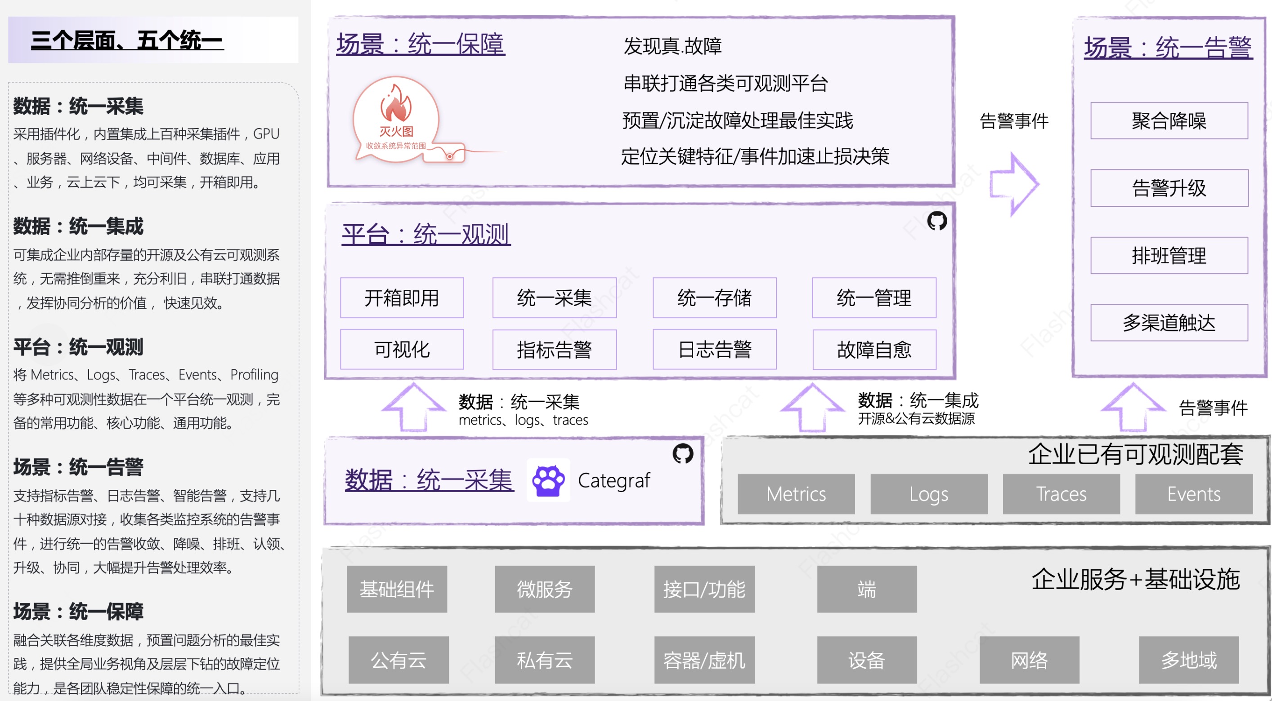Click the text 预置/沉淀故障处理最佳实践
The height and width of the screenshot is (701, 1272).
[738, 120]
